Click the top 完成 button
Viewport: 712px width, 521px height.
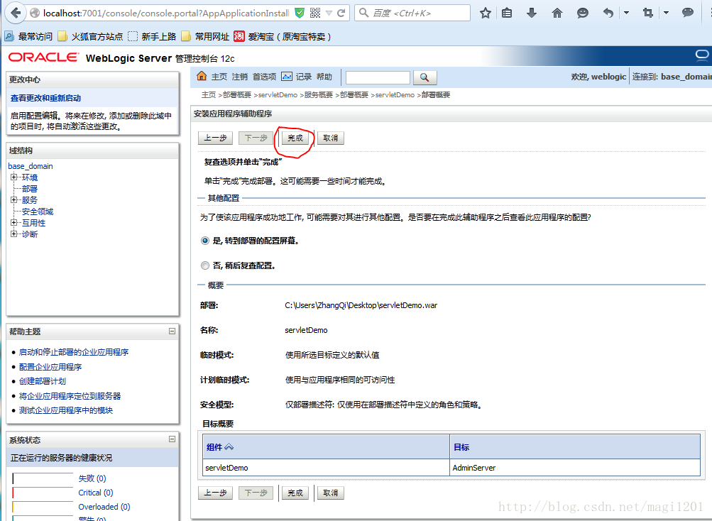tap(295, 138)
